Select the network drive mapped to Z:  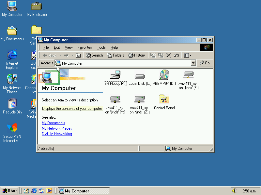pos(140,105)
